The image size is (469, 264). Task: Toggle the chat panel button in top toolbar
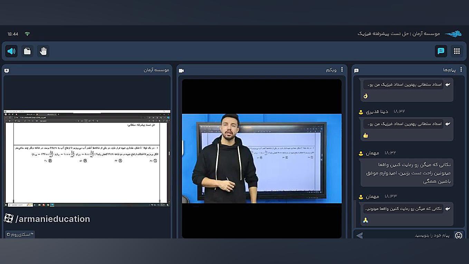(441, 51)
